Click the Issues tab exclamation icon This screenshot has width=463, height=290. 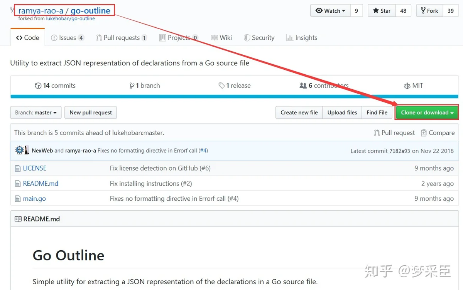[x=54, y=38]
